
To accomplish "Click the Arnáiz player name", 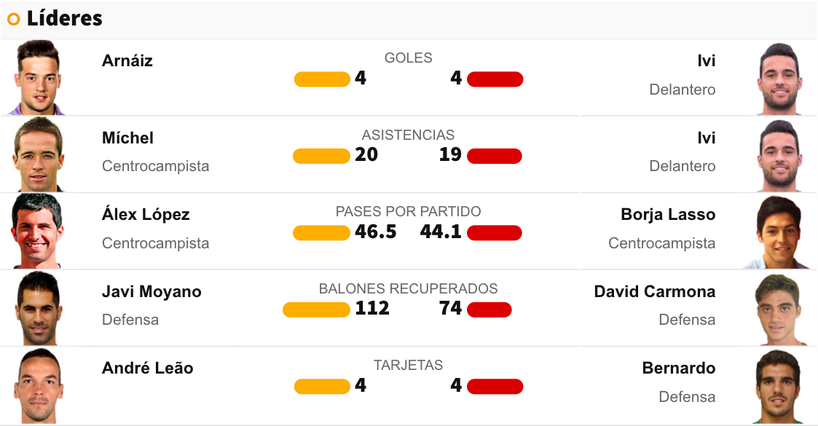I will click(x=127, y=61).
